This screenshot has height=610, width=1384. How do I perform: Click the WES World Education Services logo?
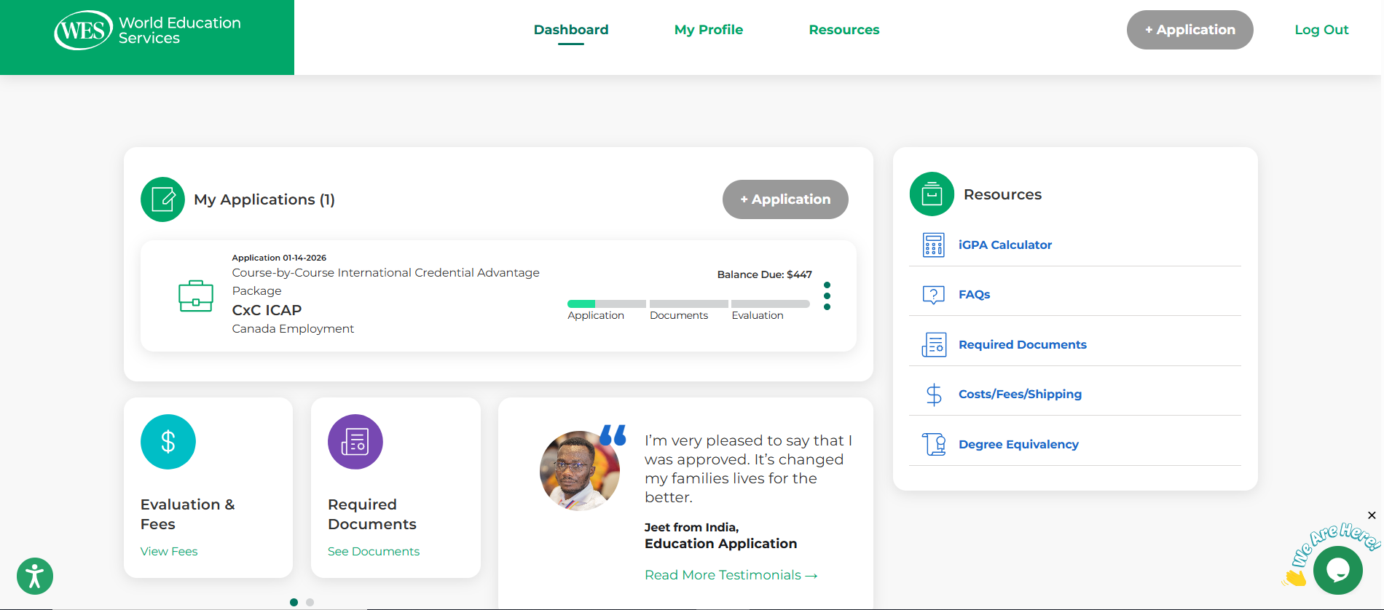[x=147, y=31]
